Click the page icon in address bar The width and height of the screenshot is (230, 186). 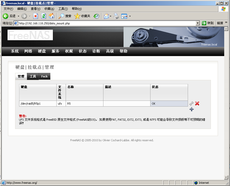pyautogui.click(x=16, y=23)
